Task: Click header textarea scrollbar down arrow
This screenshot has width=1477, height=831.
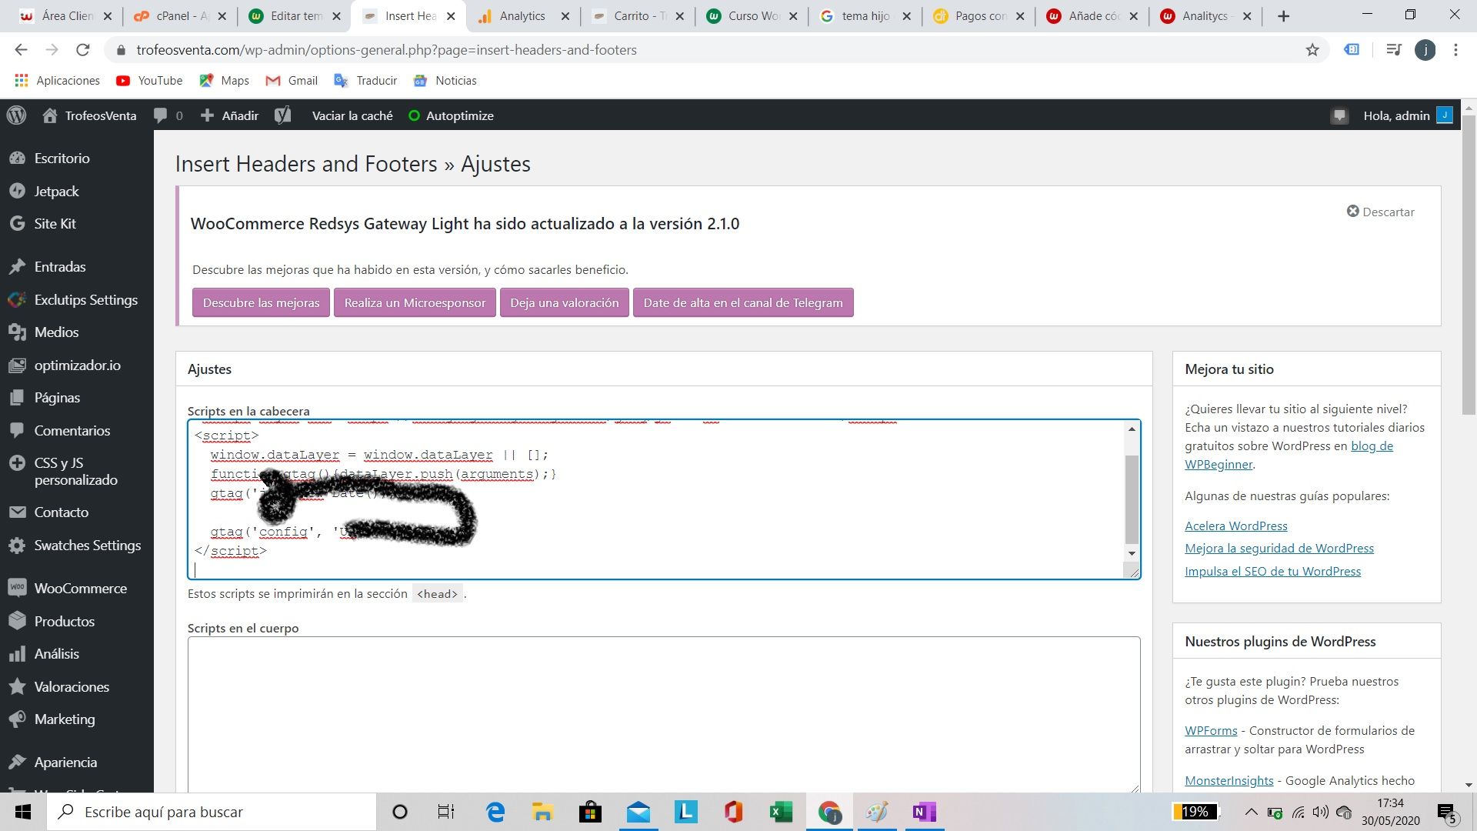Action: (1132, 553)
